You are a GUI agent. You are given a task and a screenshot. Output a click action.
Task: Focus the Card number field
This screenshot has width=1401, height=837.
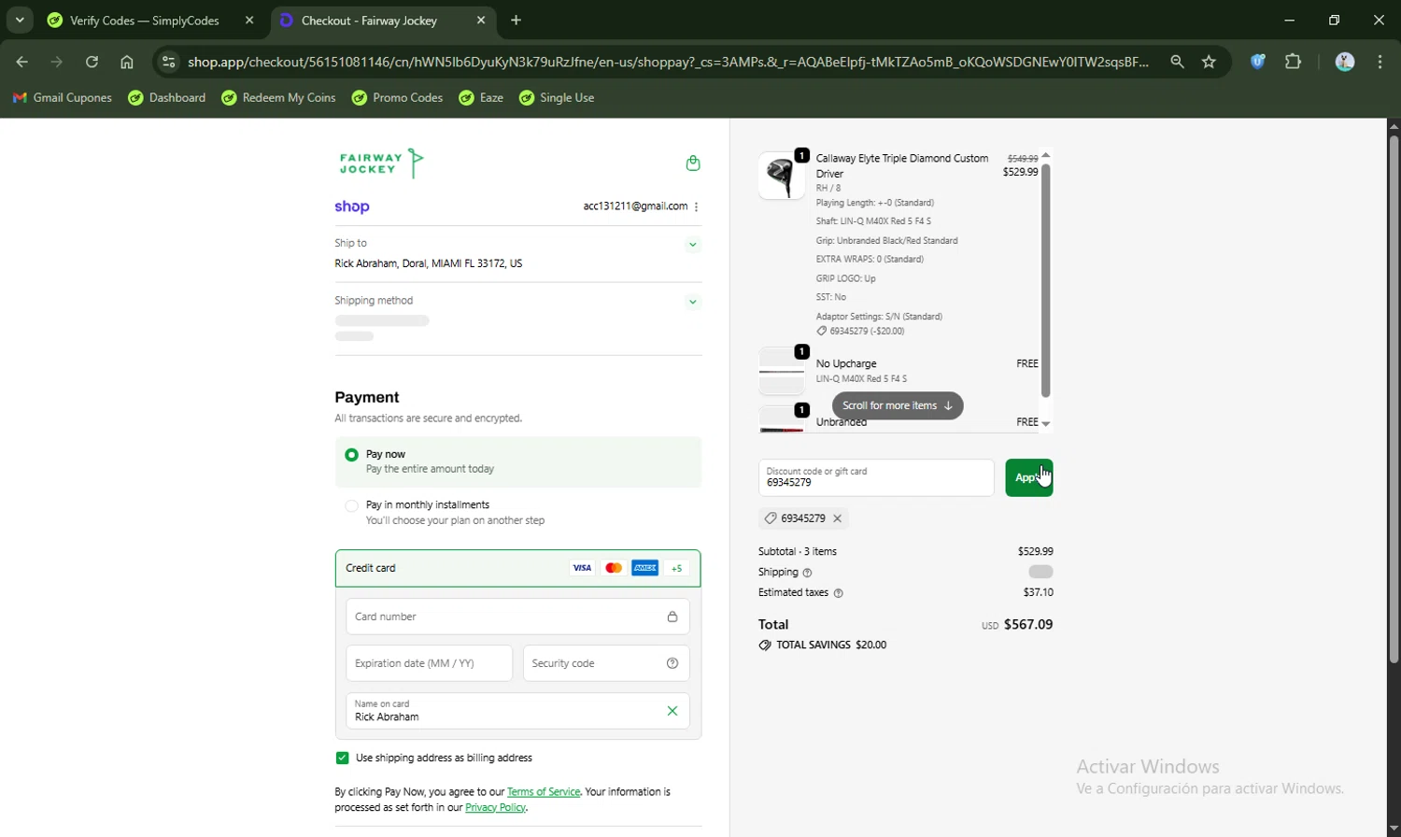[517, 617]
